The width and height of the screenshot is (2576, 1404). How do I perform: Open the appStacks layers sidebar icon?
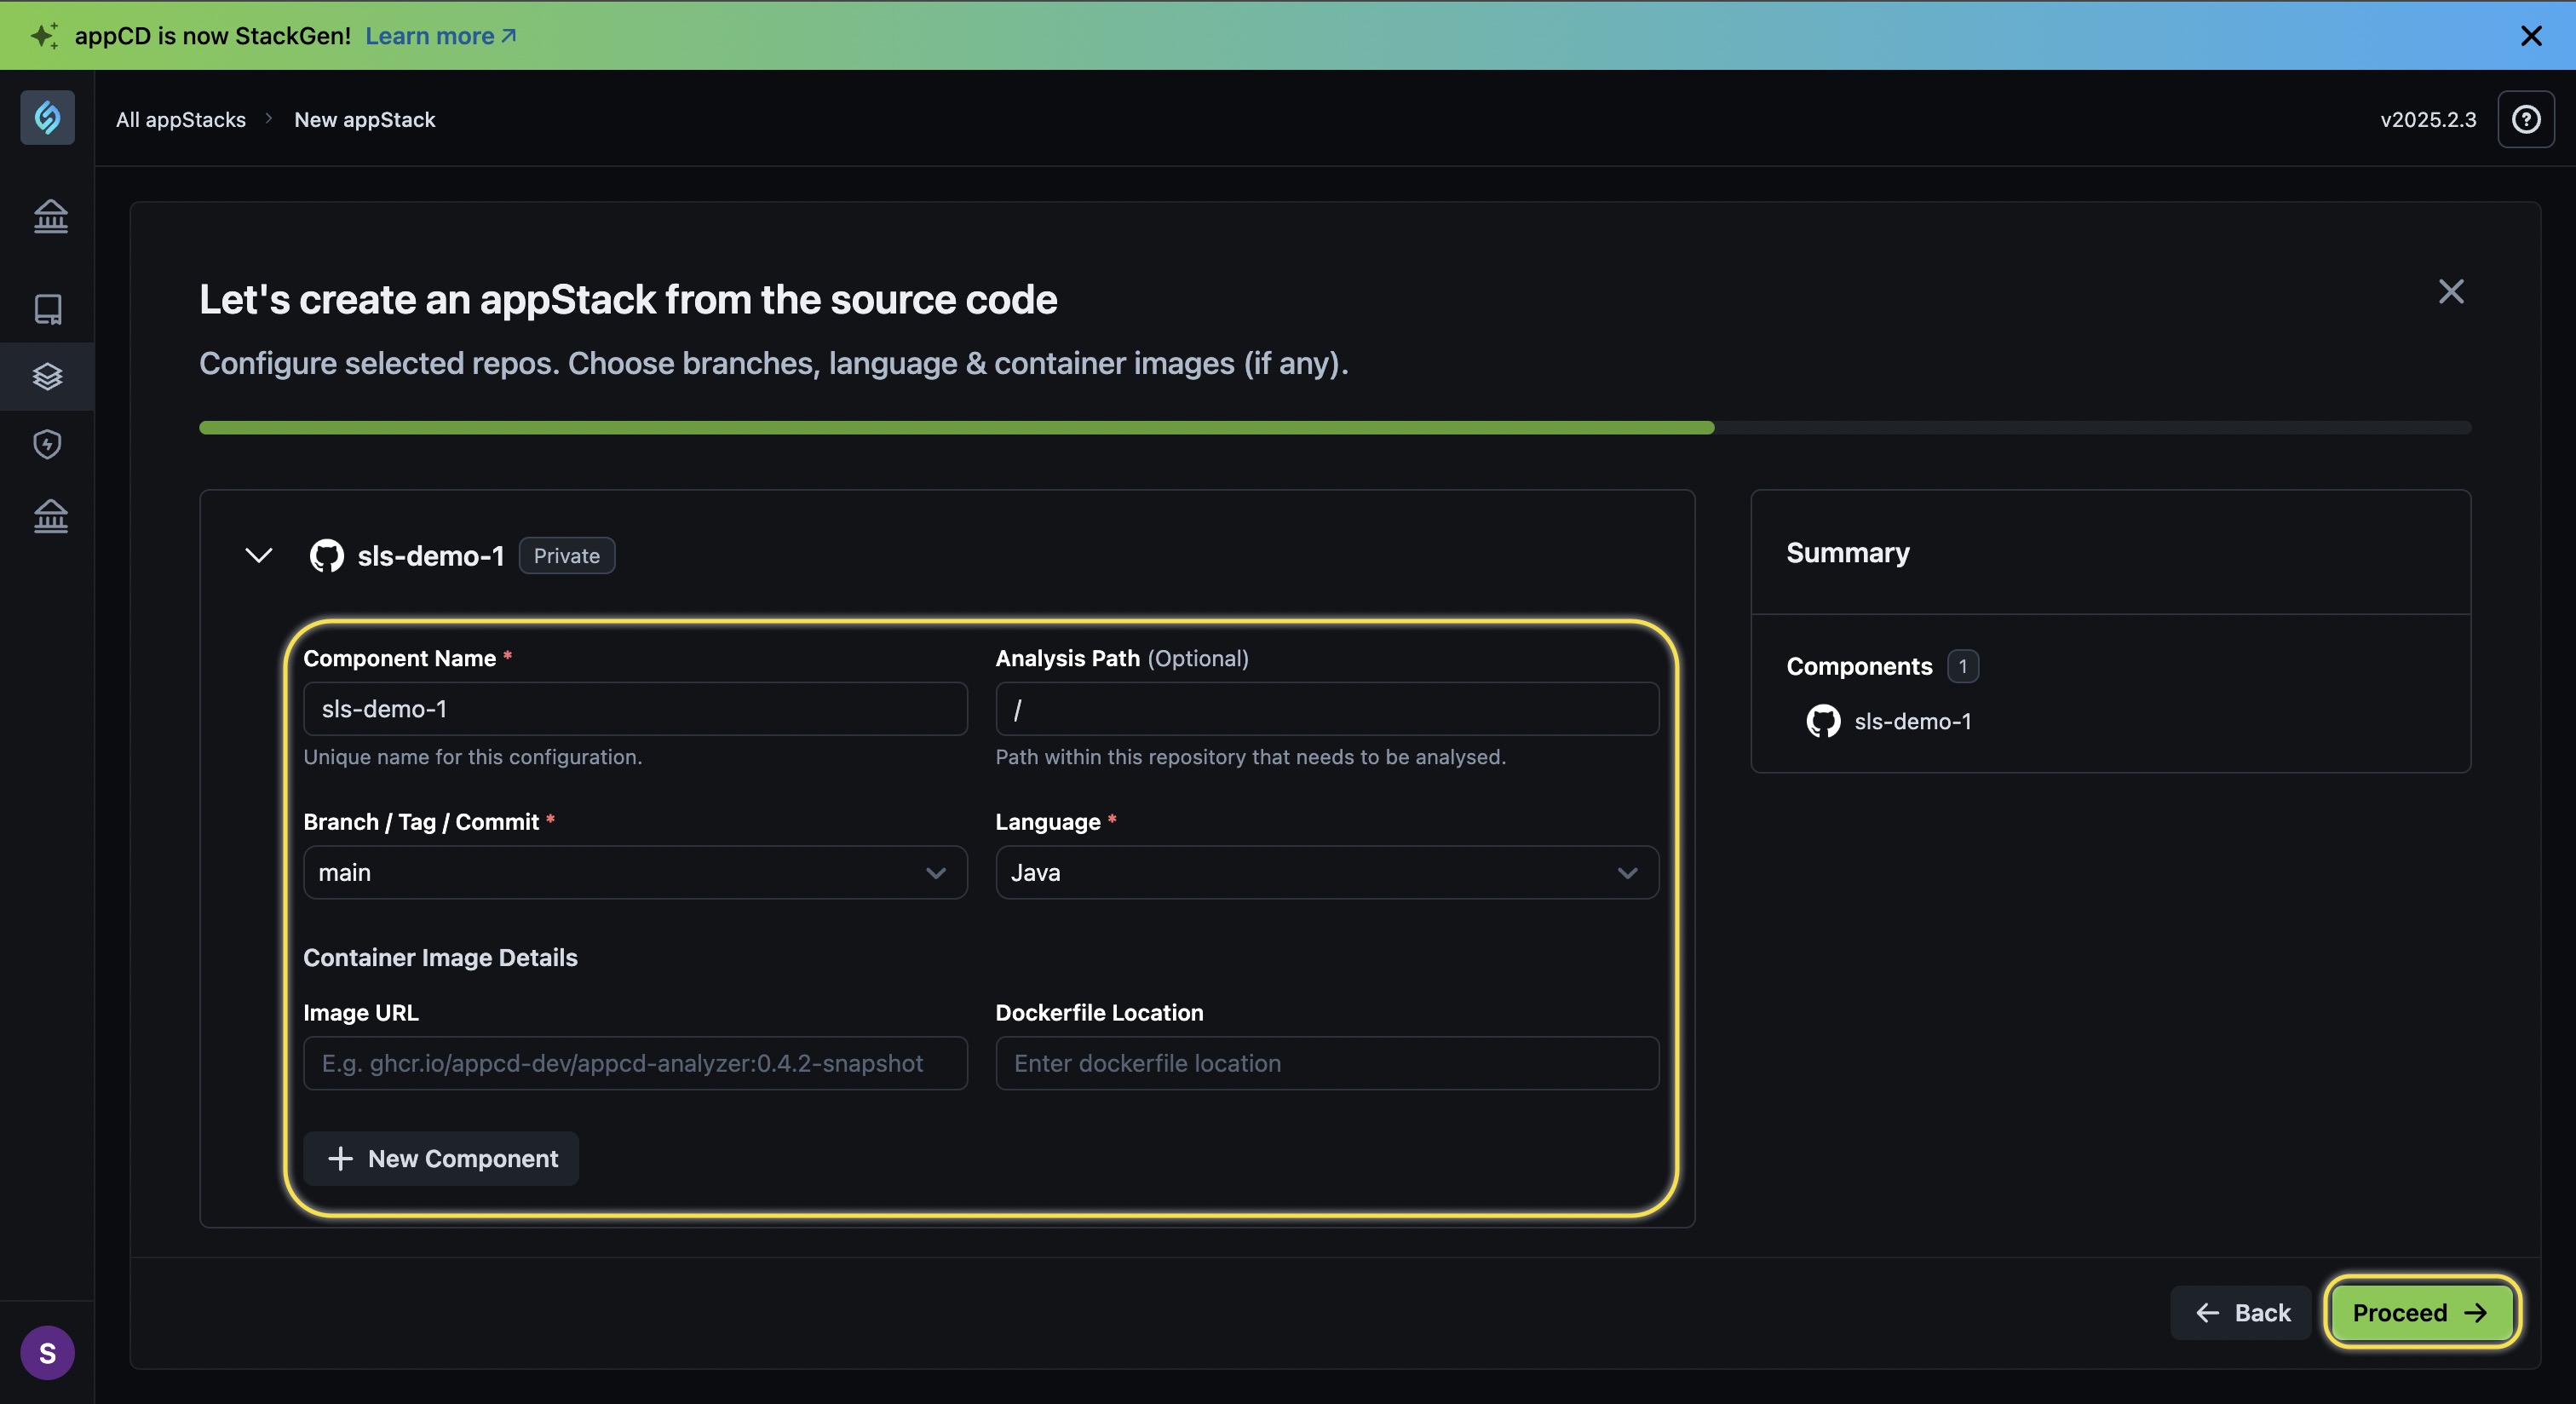(x=47, y=377)
